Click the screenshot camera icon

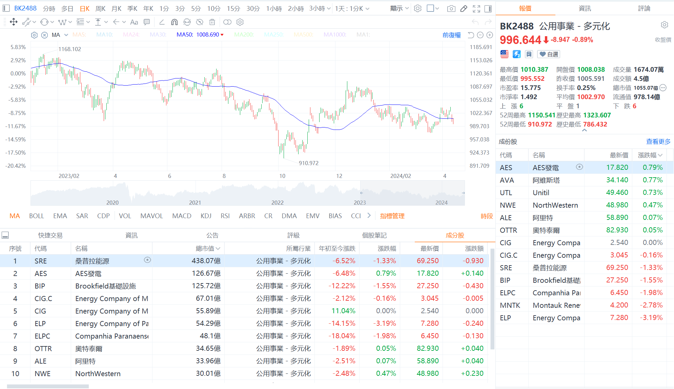click(x=451, y=9)
